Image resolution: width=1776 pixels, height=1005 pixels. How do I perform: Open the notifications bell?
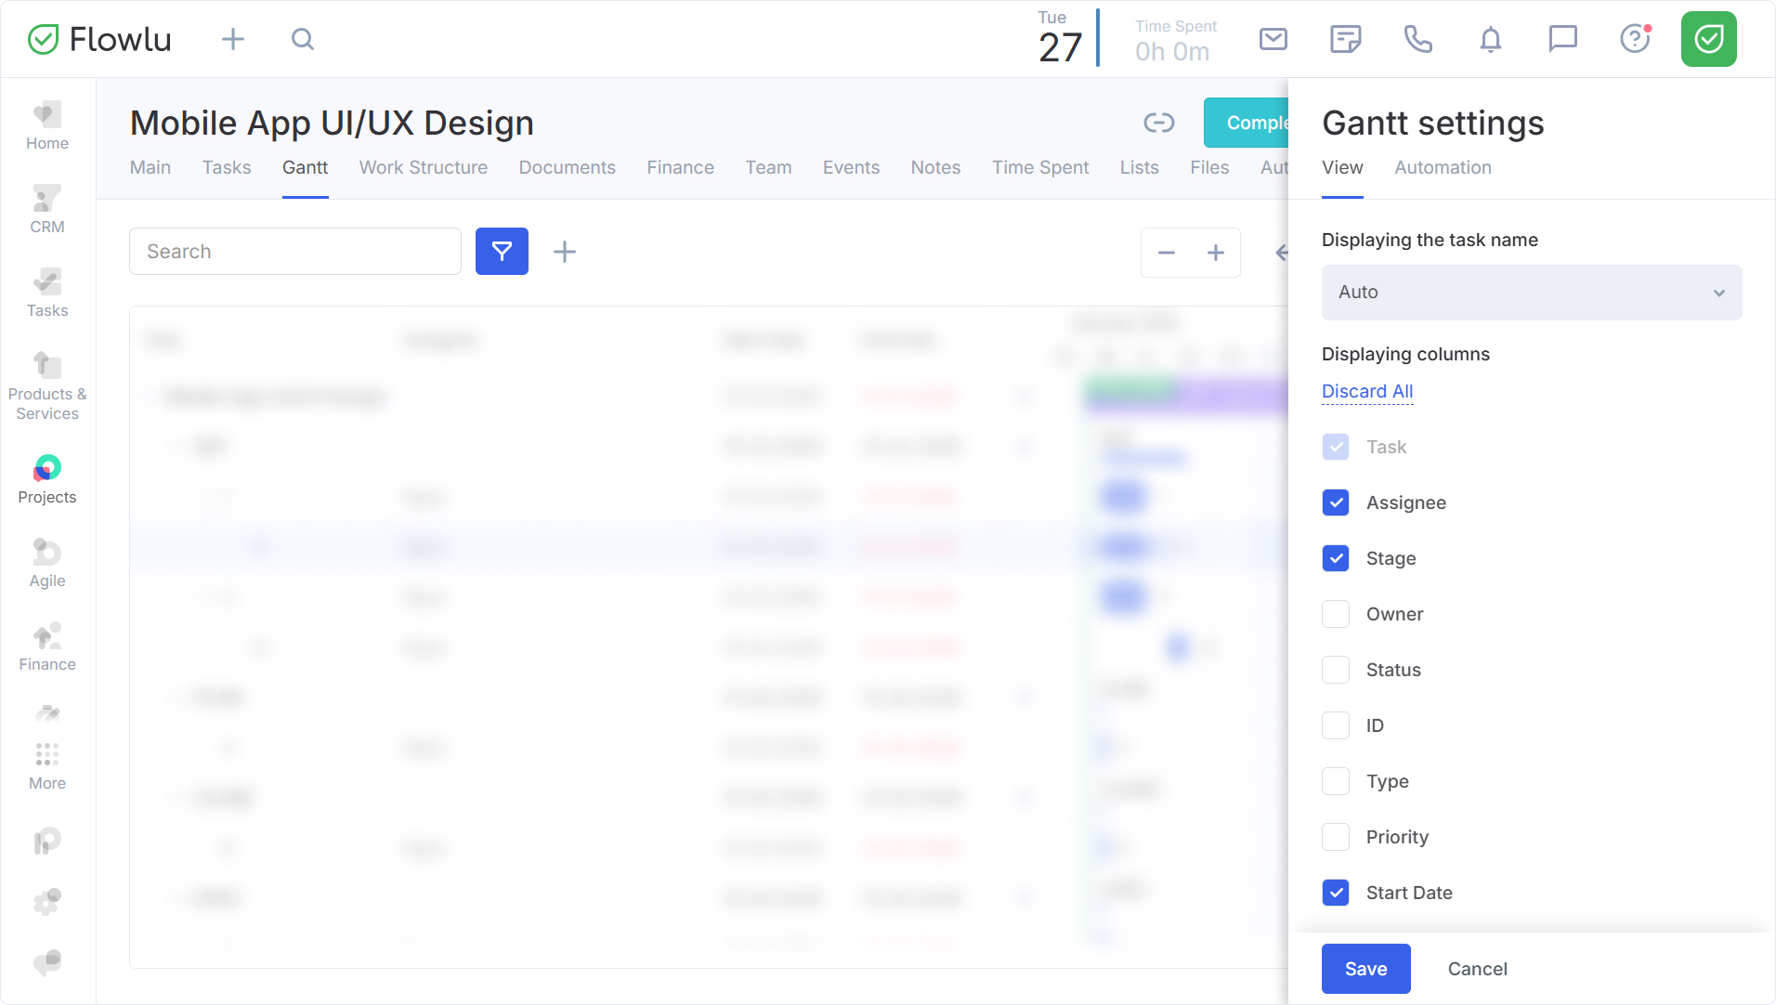(x=1490, y=39)
